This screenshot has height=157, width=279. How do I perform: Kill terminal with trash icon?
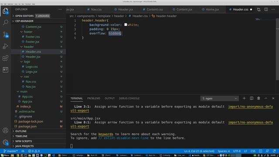[x=259, y=98]
